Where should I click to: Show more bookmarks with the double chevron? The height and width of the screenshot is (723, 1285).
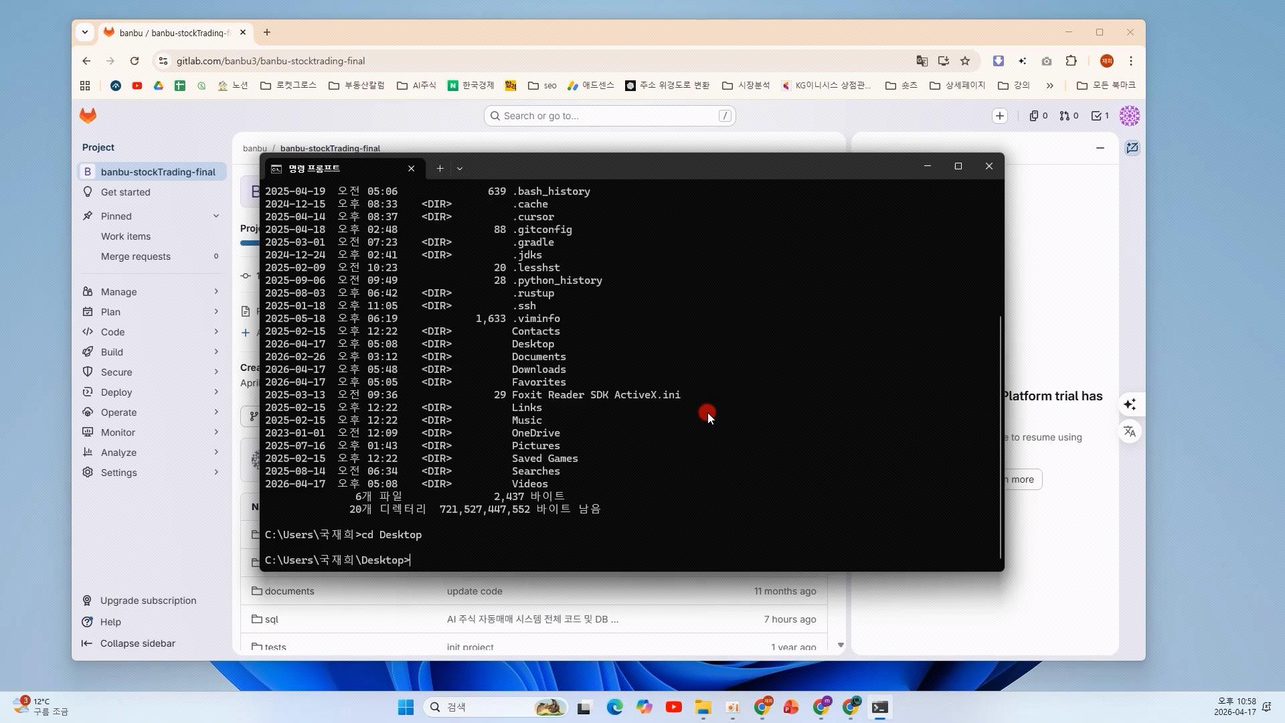pyautogui.click(x=1049, y=86)
